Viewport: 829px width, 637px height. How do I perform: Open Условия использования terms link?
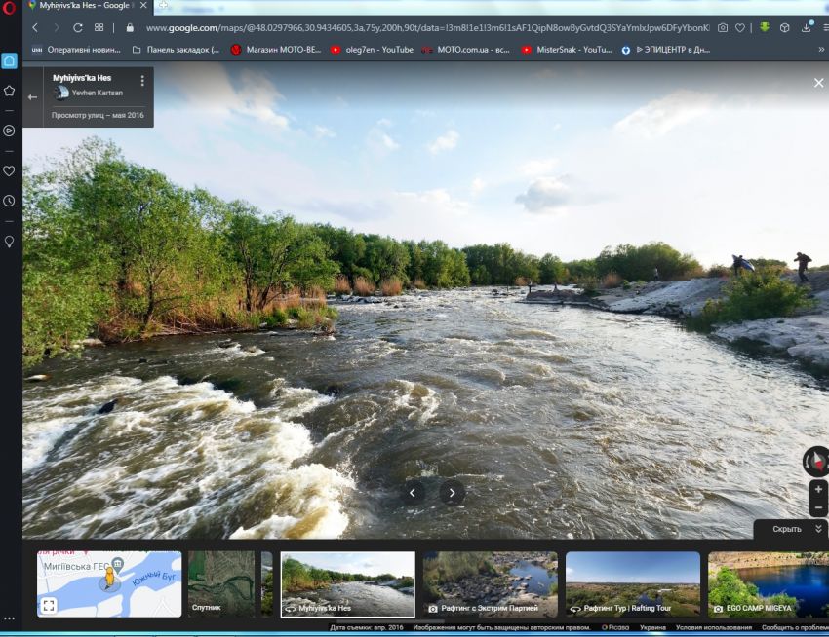714,627
